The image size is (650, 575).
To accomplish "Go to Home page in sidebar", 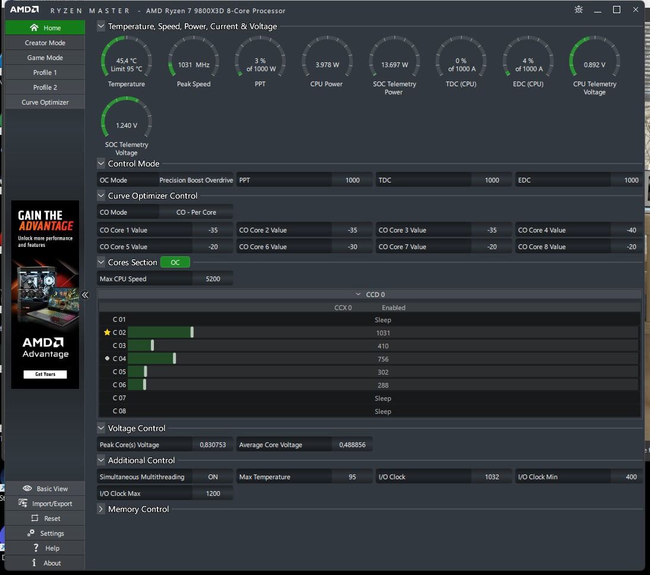I will click(45, 27).
